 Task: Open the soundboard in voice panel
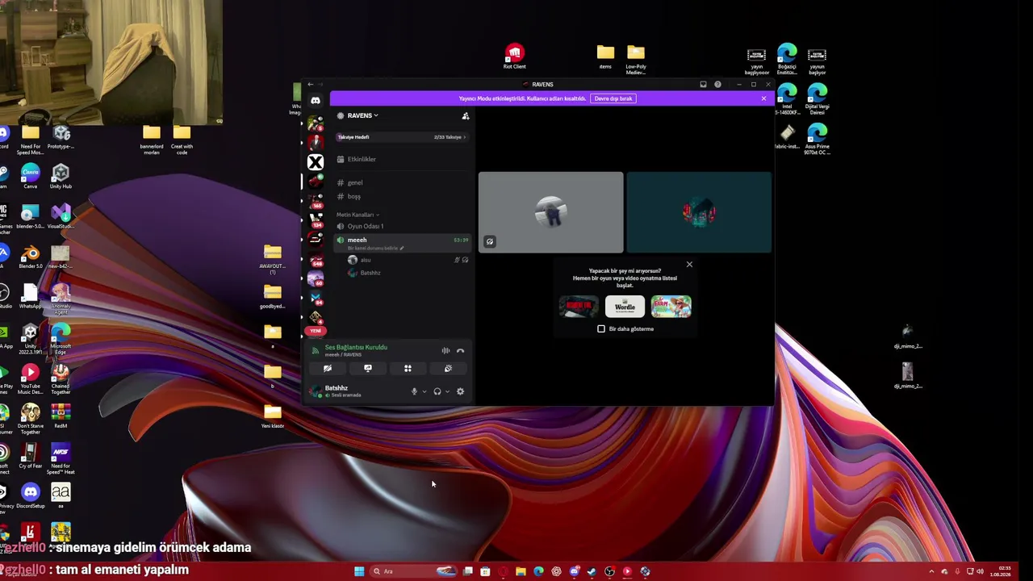click(448, 369)
